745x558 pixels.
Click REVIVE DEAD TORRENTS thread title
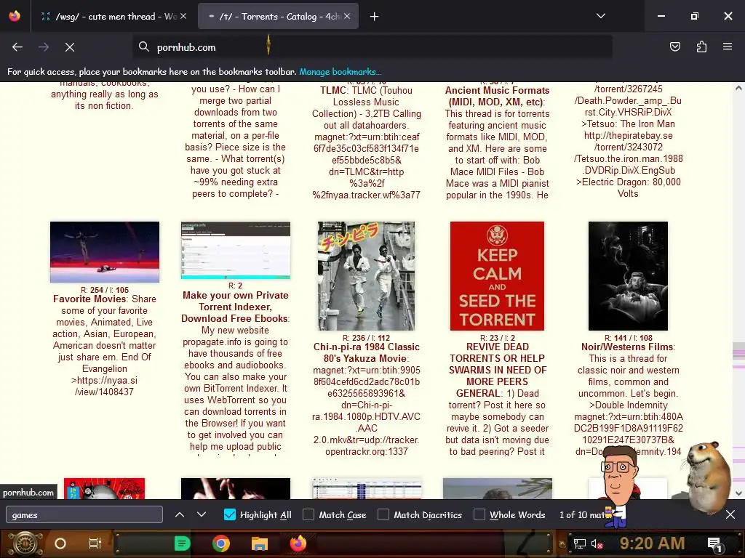[498, 370]
